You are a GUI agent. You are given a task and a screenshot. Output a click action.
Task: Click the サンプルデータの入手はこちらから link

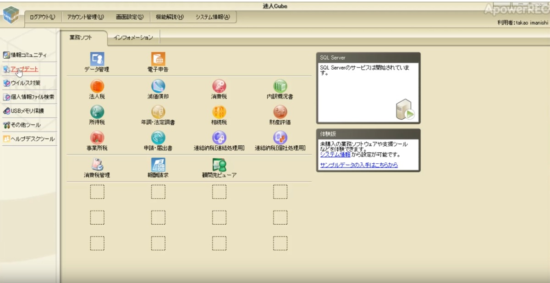(359, 165)
